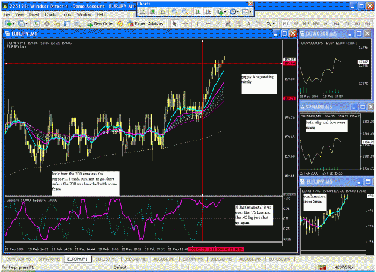Zoom in the chart via magnifier plus

coord(175,11)
